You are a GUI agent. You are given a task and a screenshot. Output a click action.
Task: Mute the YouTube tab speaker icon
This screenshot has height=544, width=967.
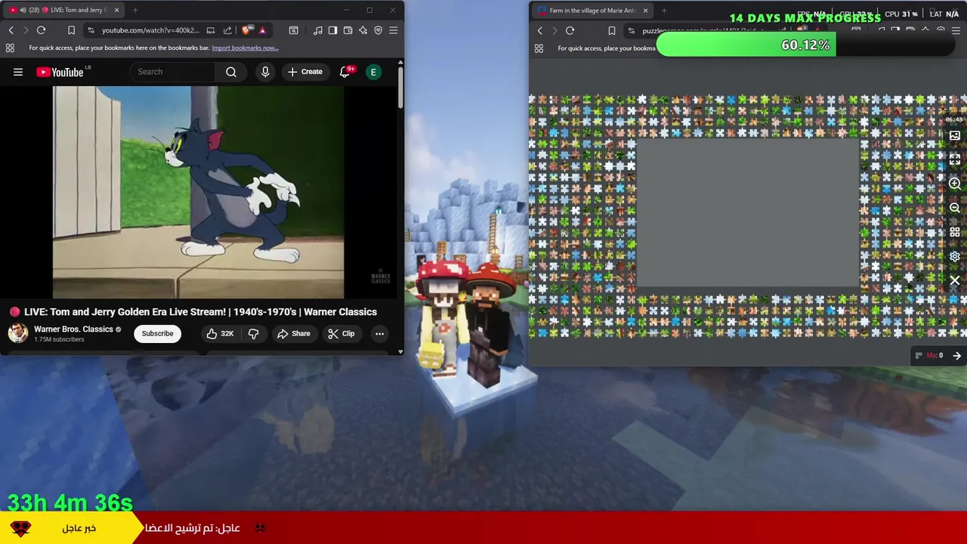[23, 10]
